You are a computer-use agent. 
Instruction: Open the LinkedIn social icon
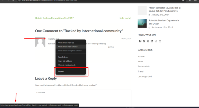point(152,41)
